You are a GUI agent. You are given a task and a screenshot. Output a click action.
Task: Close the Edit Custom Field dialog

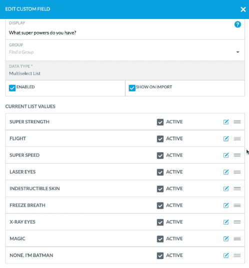tap(243, 9)
